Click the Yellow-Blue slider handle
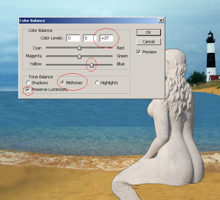The height and width of the screenshot is (200, 220). [x=92, y=65]
